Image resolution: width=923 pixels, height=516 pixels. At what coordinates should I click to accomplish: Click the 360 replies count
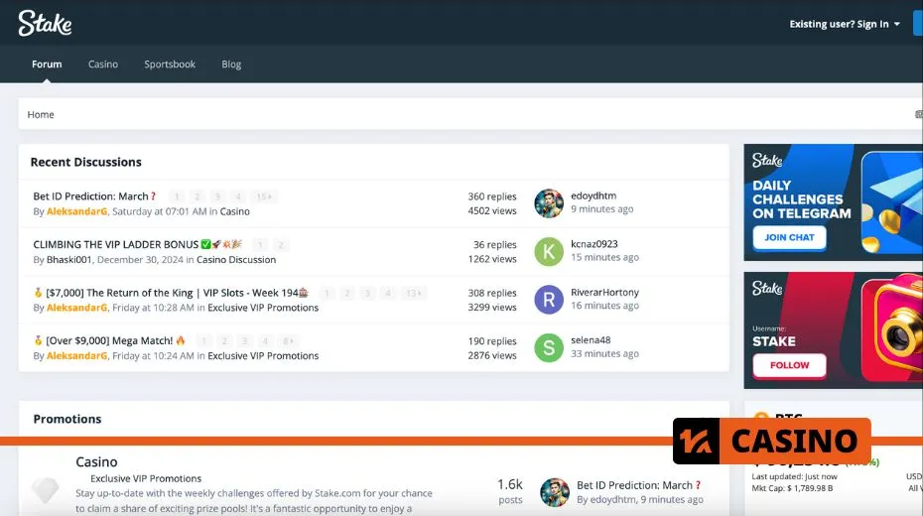click(x=492, y=196)
